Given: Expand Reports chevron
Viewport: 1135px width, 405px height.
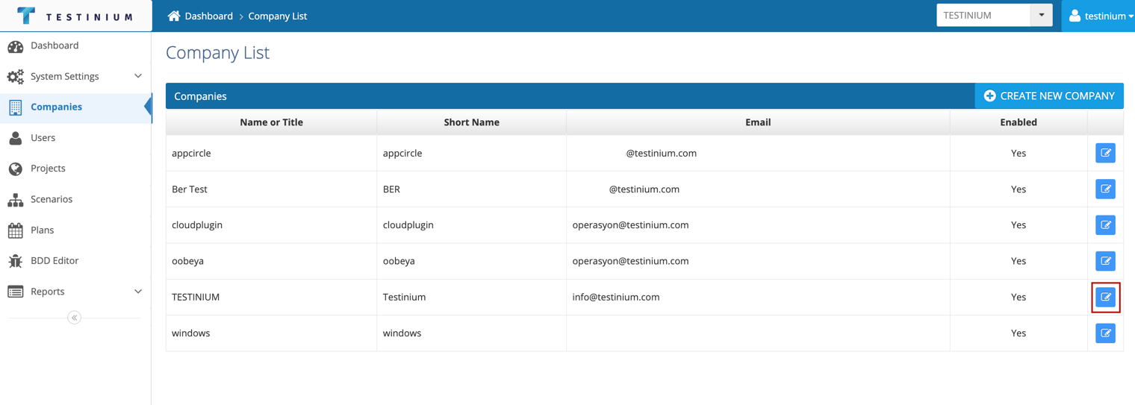Looking at the screenshot, I should [x=138, y=292].
